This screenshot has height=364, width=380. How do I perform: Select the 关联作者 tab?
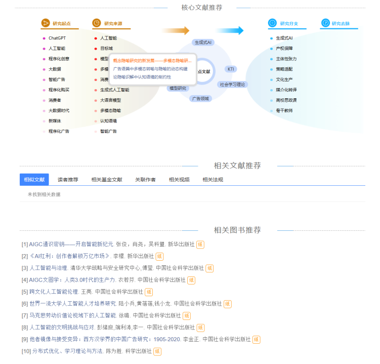pyautogui.click(x=145, y=179)
